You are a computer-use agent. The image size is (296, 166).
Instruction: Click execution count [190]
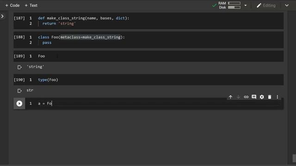[19, 80]
